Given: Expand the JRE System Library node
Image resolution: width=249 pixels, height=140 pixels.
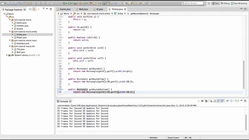Looking at the screenshot, I should click(7, 55).
